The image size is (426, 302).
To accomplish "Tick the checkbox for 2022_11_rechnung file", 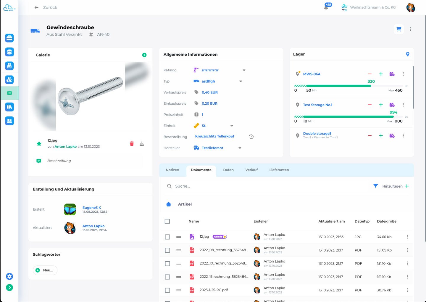I will (x=167, y=277).
